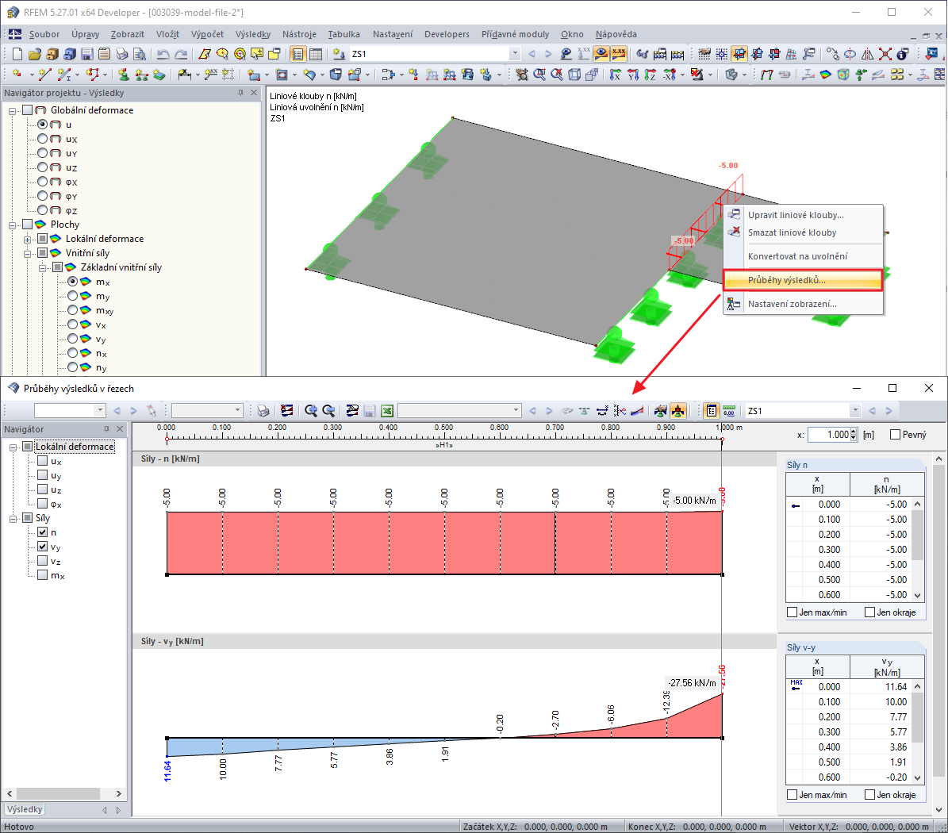This screenshot has width=948, height=833.
Task: Choose Upravit liniové klouby... context entry
Action: (803, 215)
